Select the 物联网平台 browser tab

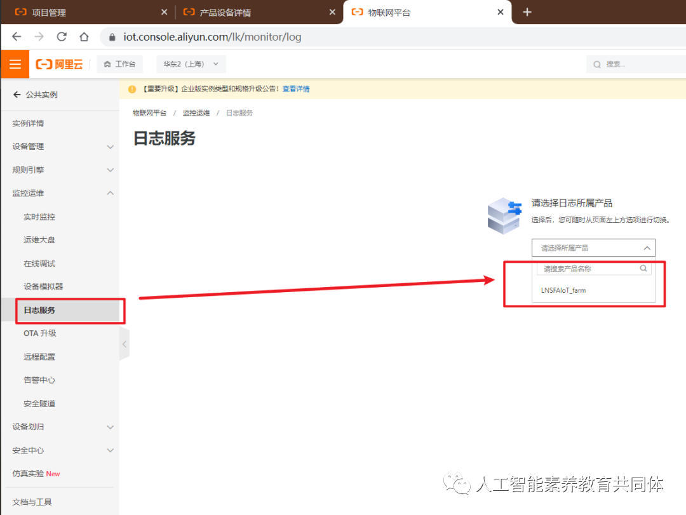(427, 12)
